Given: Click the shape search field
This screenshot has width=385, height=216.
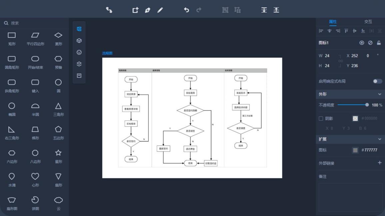Looking at the screenshot, I should coord(34,23).
